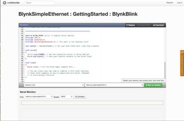Download the sketch via Download button
The height and width of the screenshot is (121, 184).
click(x=158, y=25)
